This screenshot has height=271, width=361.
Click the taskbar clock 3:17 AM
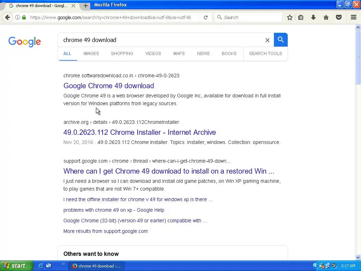pyautogui.click(x=348, y=266)
